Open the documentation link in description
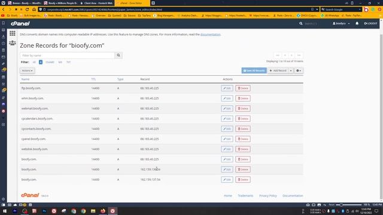The height and width of the screenshot is (215, 383). point(210,35)
